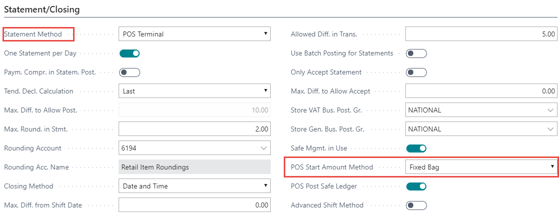The image size is (559, 218).
Task: Enable Advanced Shift Method toggle
Action: [x=416, y=205]
